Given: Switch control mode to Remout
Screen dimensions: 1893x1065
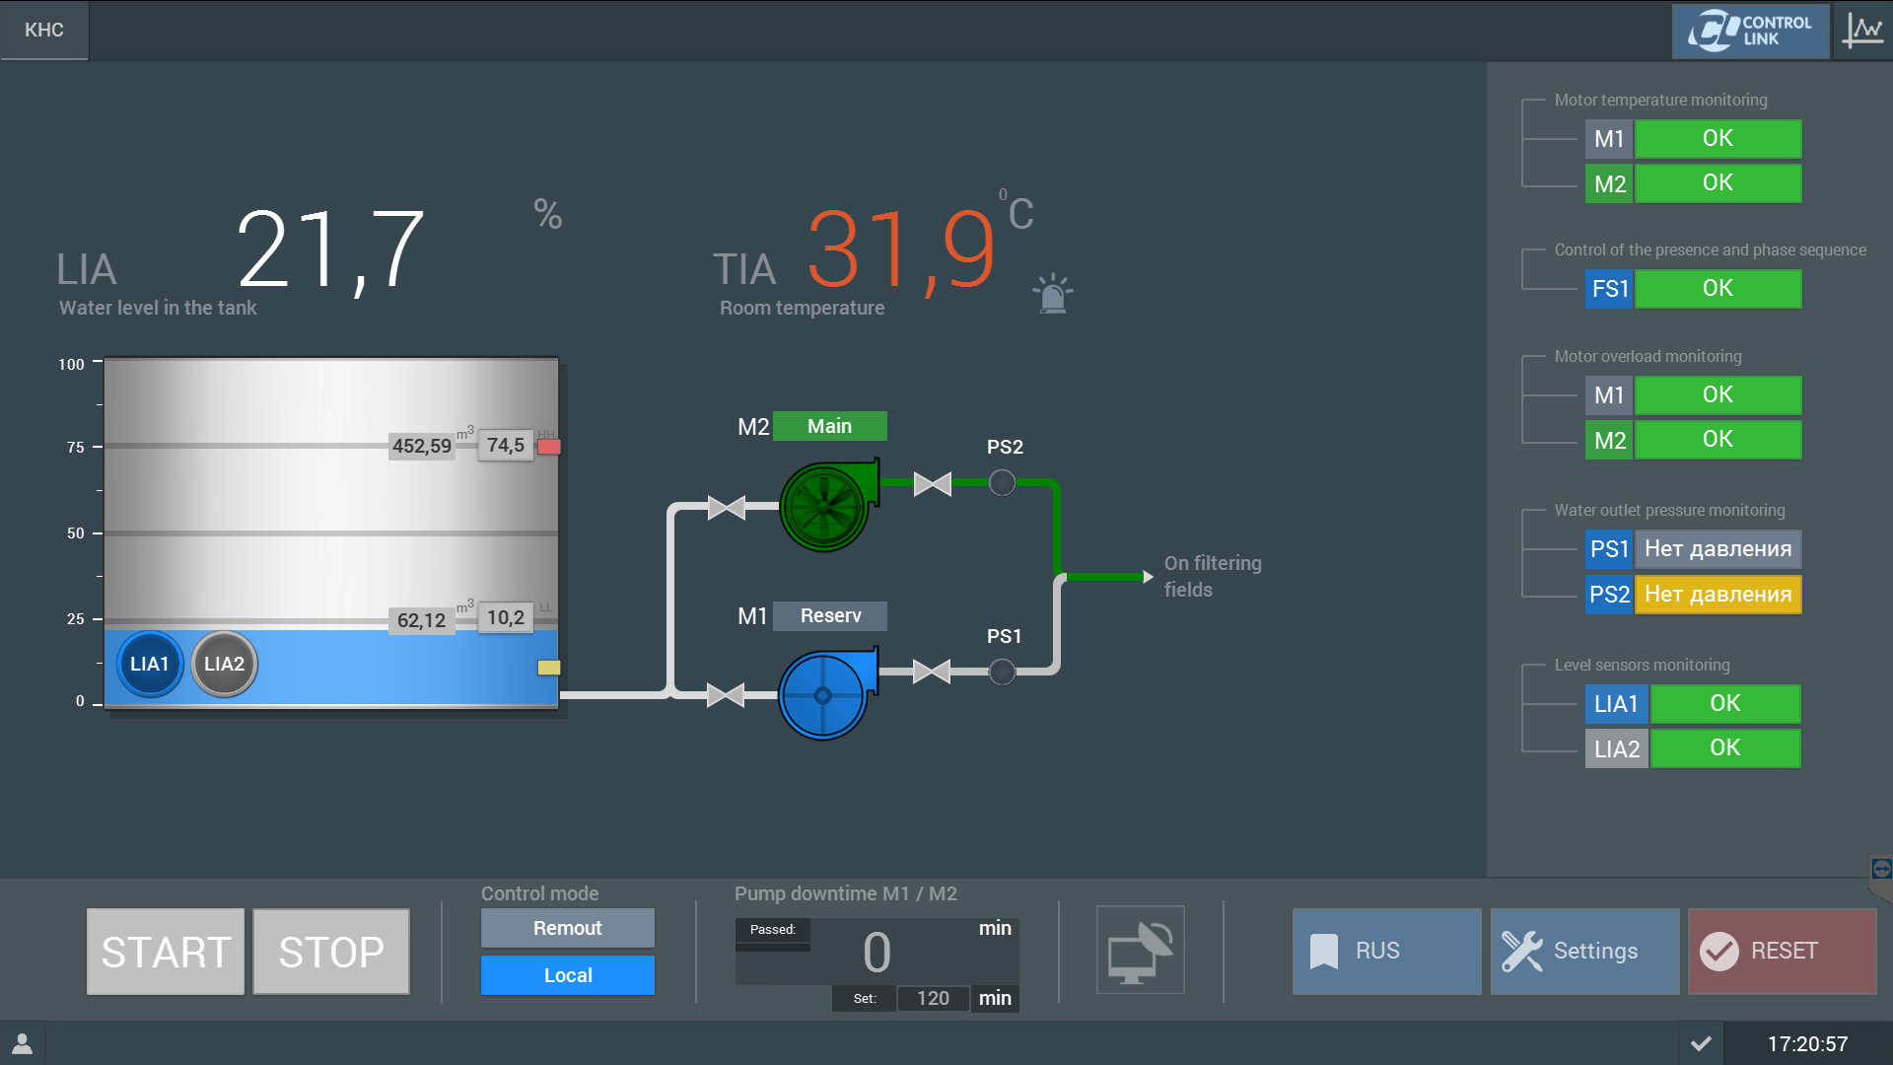Looking at the screenshot, I should coord(568,928).
